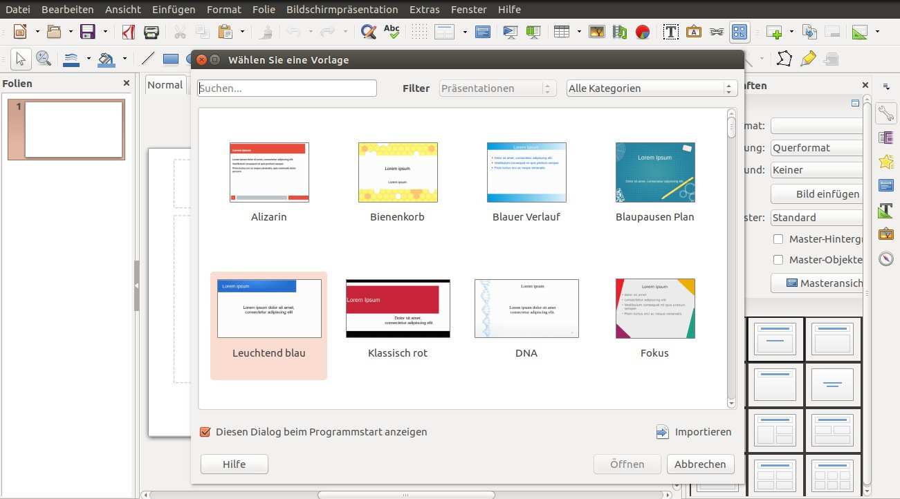Enable the Master-Hintergrund checkbox
900x499 pixels.
[x=778, y=239]
